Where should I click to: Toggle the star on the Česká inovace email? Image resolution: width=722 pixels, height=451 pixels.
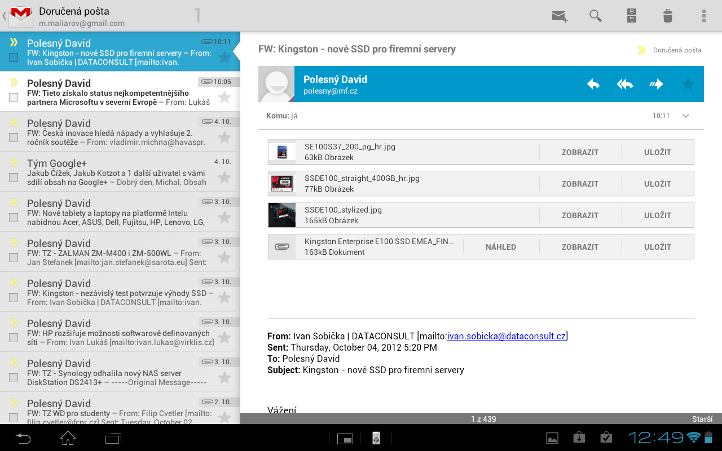225,138
